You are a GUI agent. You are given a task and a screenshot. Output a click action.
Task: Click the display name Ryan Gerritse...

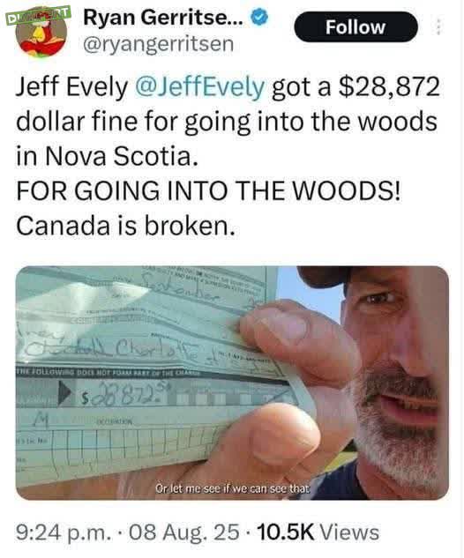click(163, 18)
